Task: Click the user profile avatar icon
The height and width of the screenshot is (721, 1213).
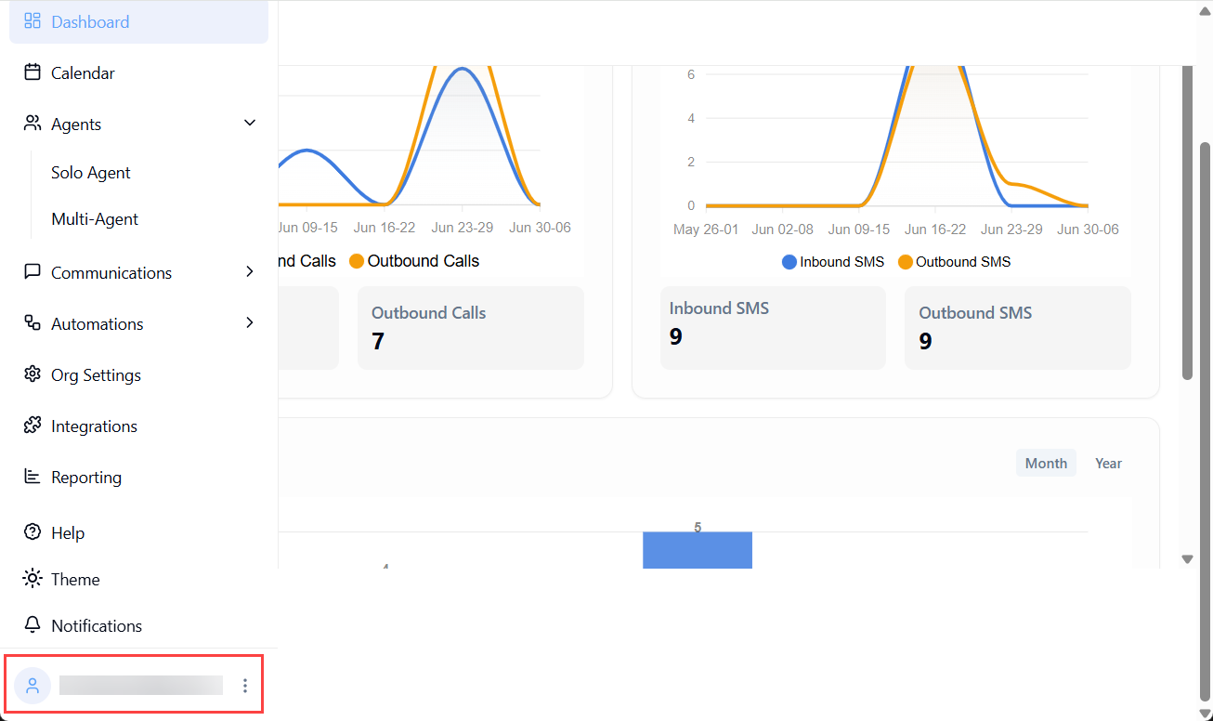Action: (33, 686)
